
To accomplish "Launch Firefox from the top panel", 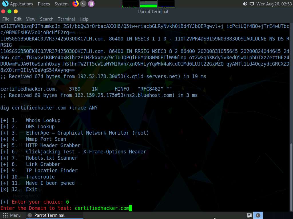I will (x=76, y=3).
